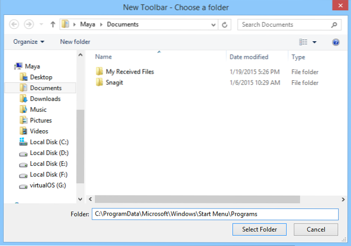This screenshot has width=351, height=246.
Task: Click the Local Disk (C:) drive icon
Action: tap(23, 142)
